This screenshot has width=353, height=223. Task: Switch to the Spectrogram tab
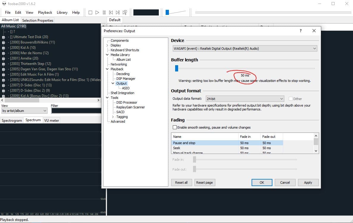pos(12,120)
